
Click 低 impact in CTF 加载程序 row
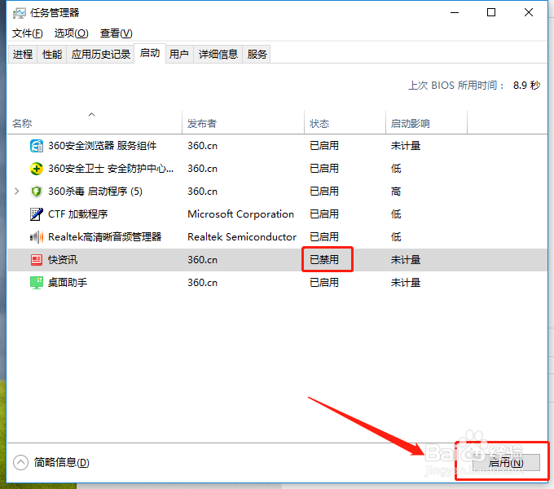point(396,214)
